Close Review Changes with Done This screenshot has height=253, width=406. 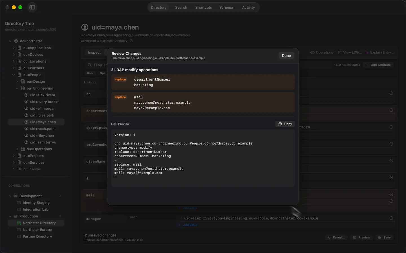coord(286,56)
